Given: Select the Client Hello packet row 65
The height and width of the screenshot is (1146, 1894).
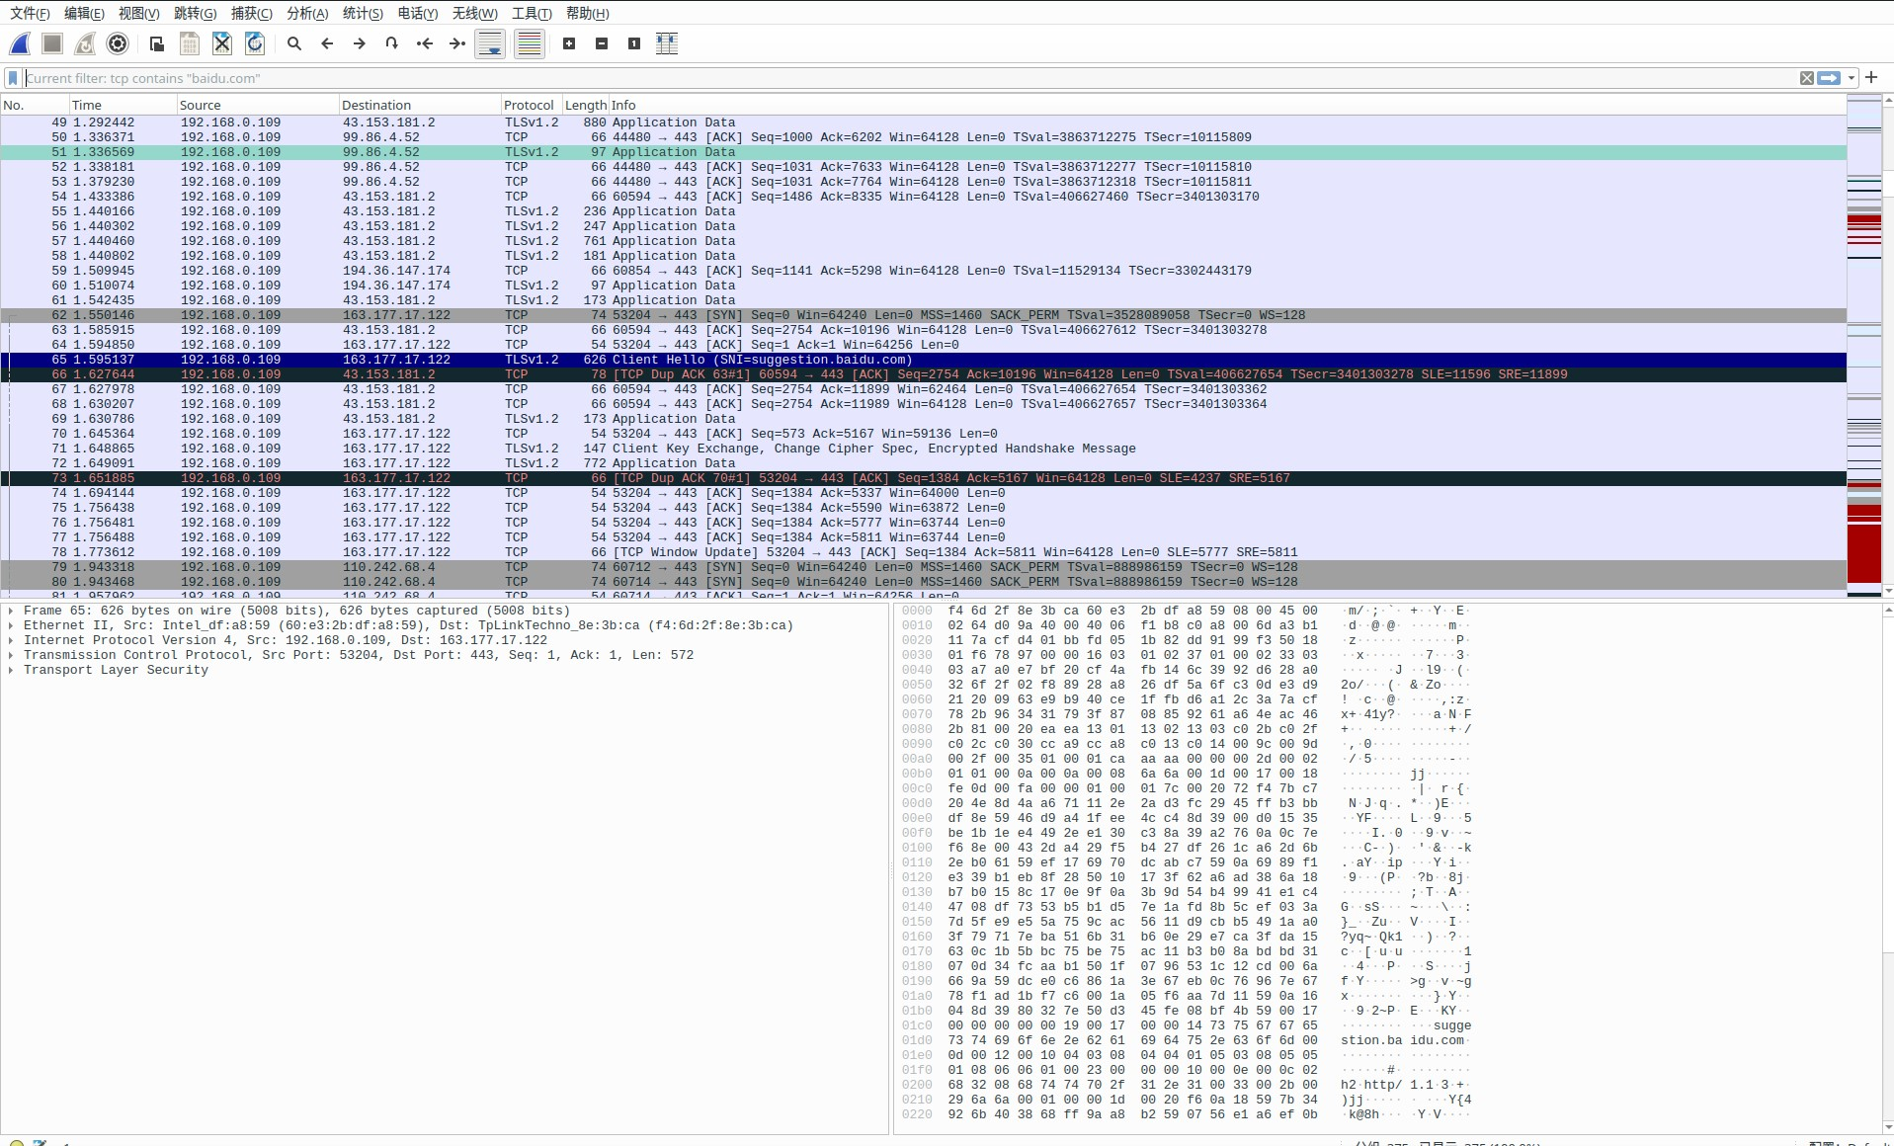Looking at the screenshot, I should tap(593, 360).
